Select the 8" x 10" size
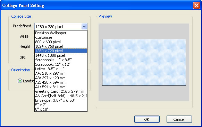 click(61, 109)
